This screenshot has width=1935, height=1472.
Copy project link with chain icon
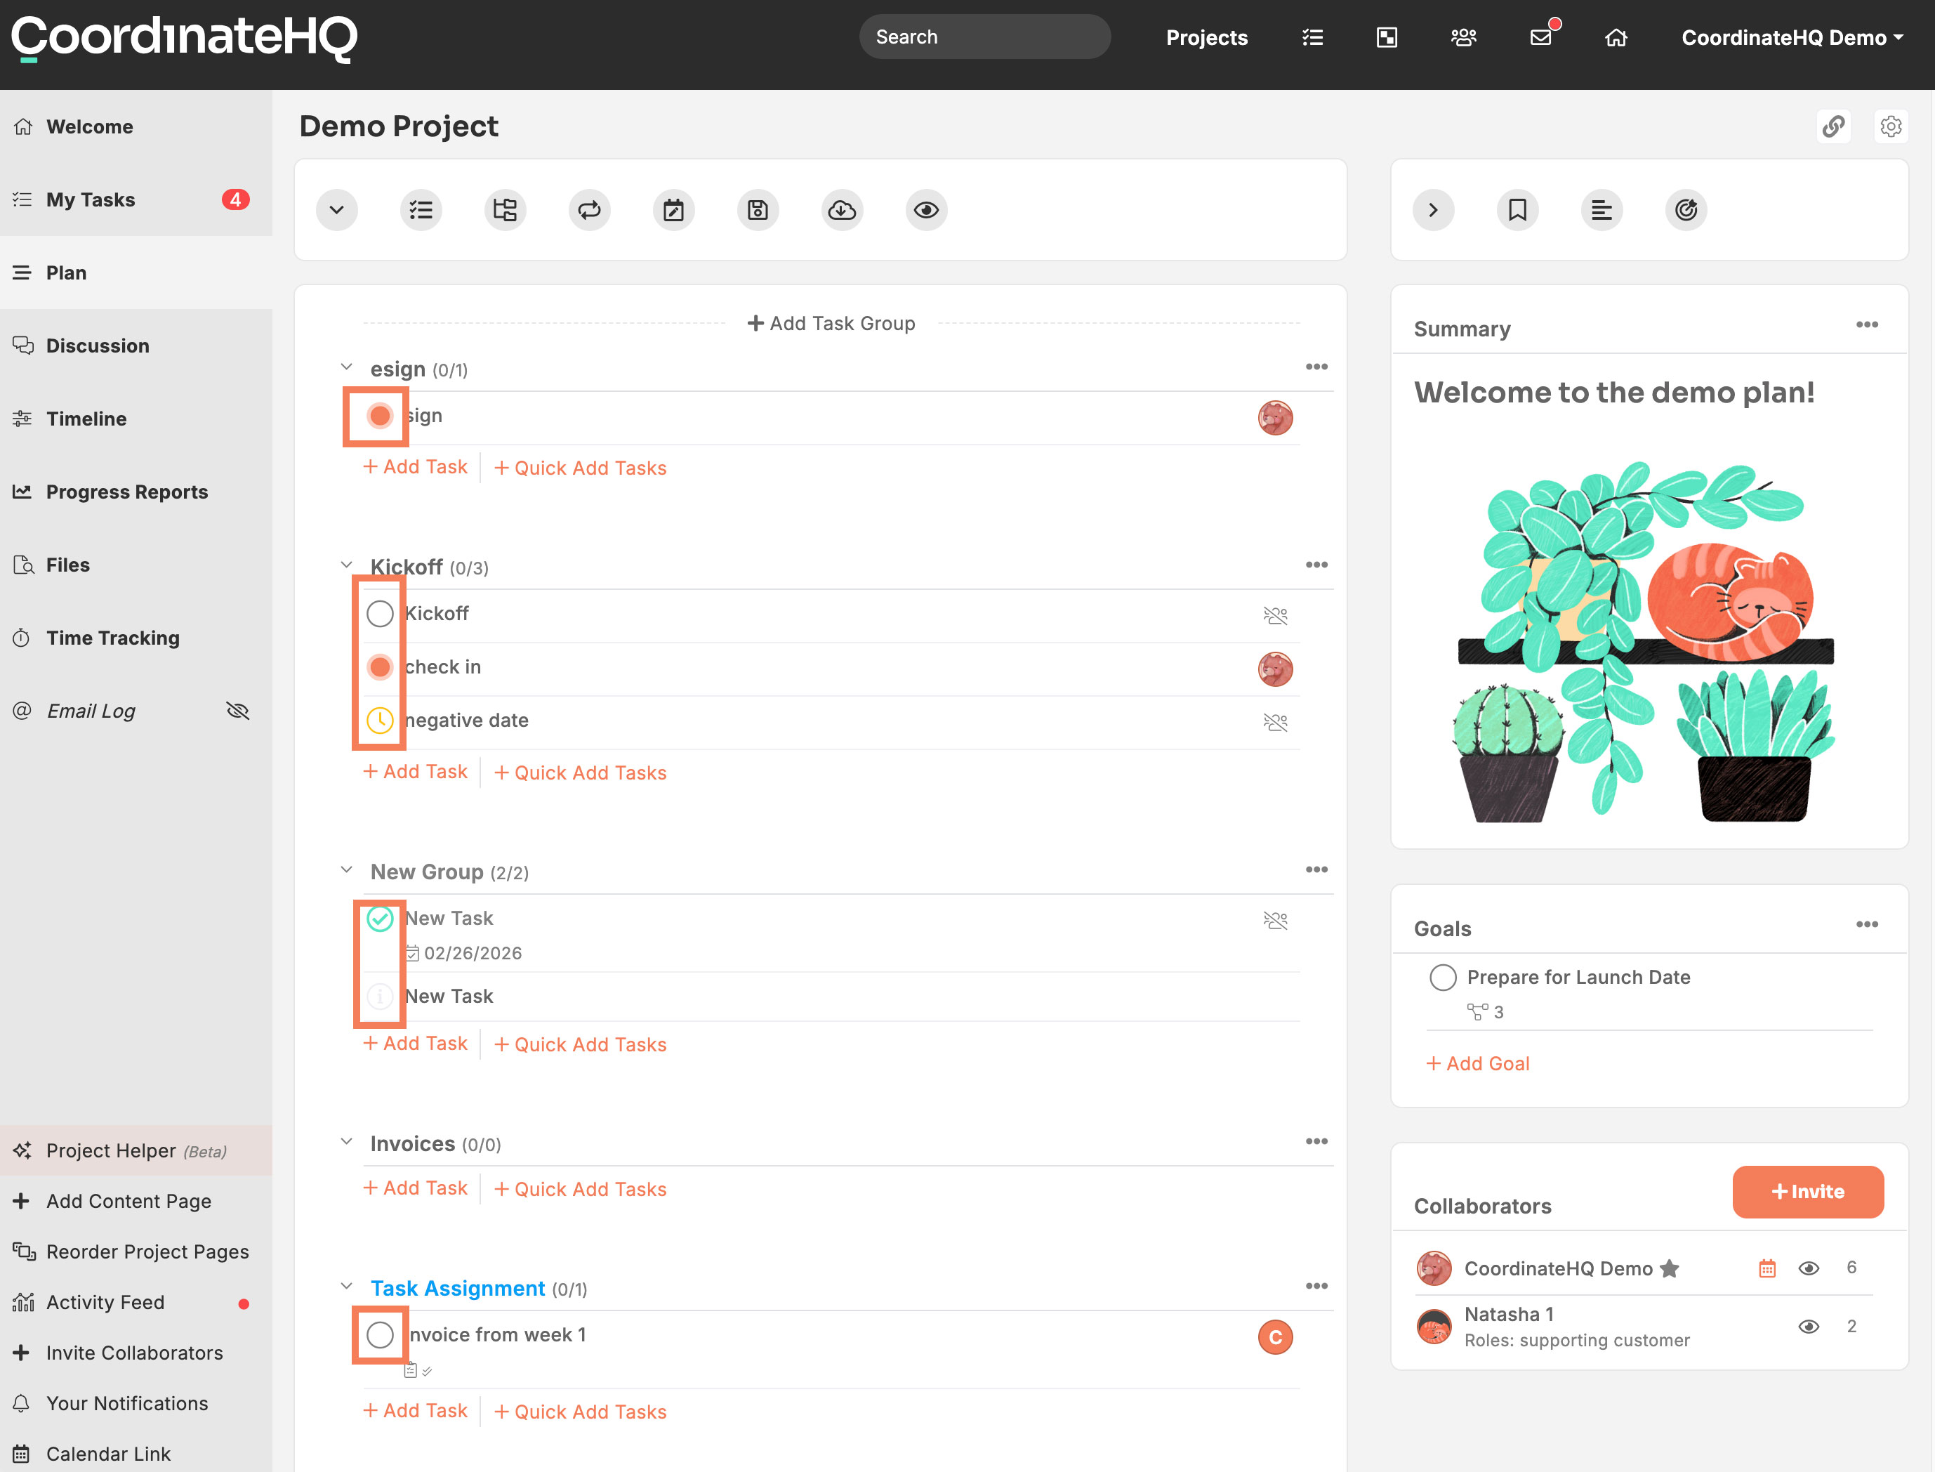[x=1833, y=126]
